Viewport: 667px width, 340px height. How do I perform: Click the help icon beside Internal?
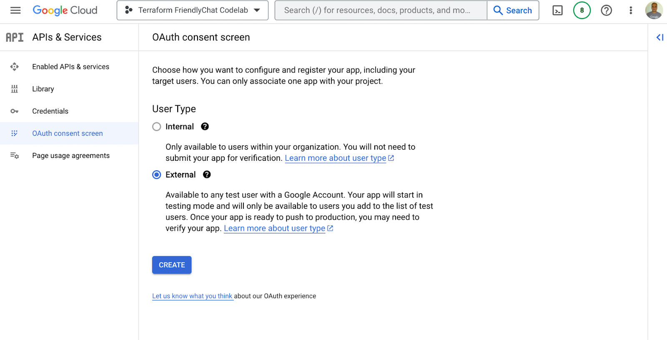click(x=205, y=127)
